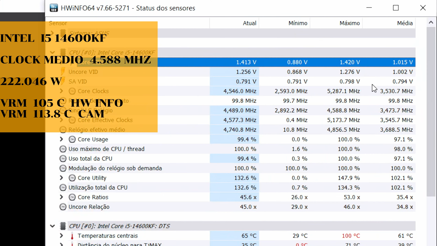437x246 pixels.
Task: Click the HWiNFO64 app icon in title bar
Action: tap(54, 8)
